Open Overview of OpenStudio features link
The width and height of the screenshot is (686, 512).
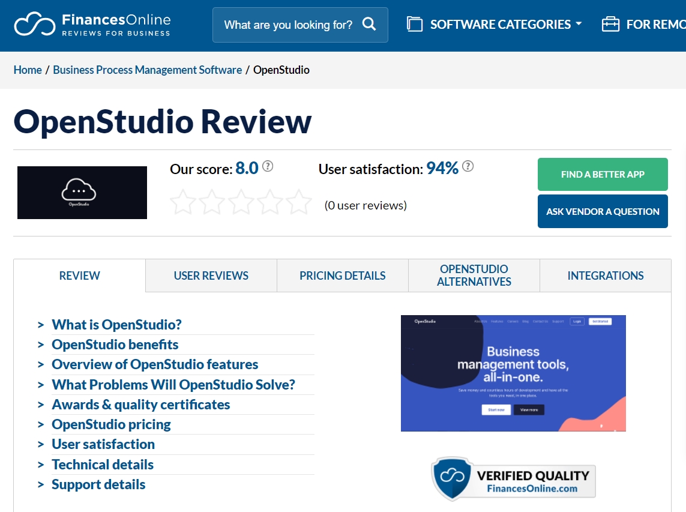click(155, 364)
